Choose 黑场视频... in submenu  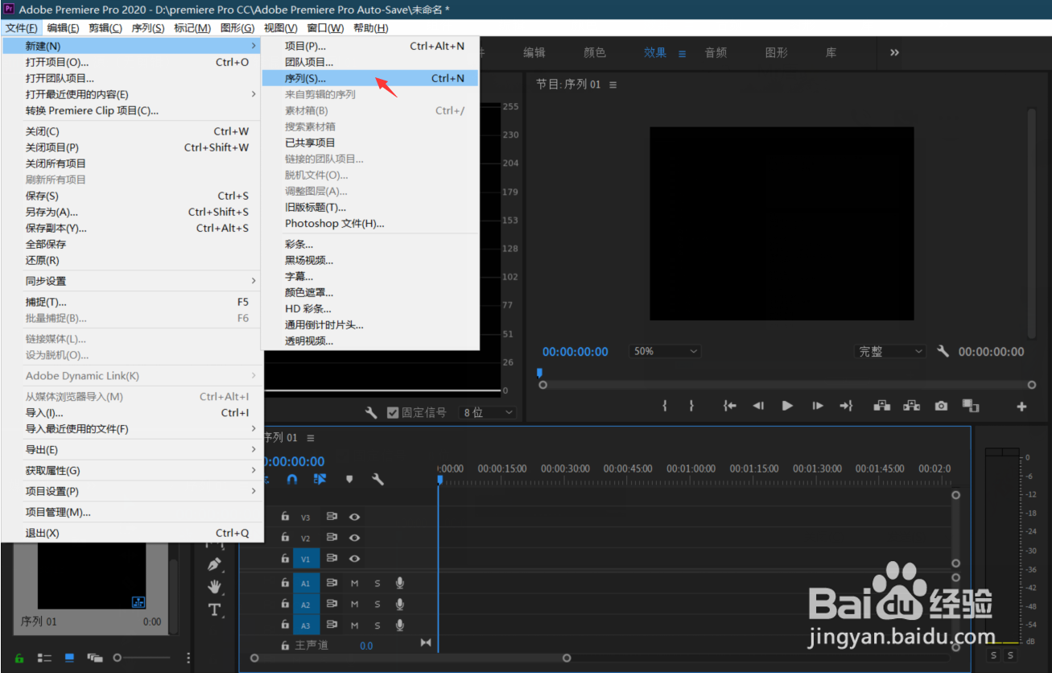click(x=370, y=260)
